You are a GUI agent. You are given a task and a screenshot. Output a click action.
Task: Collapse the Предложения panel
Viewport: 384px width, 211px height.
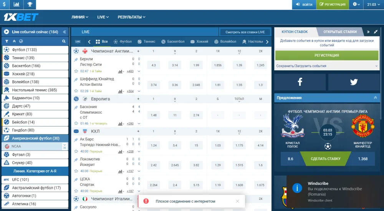click(375, 98)
